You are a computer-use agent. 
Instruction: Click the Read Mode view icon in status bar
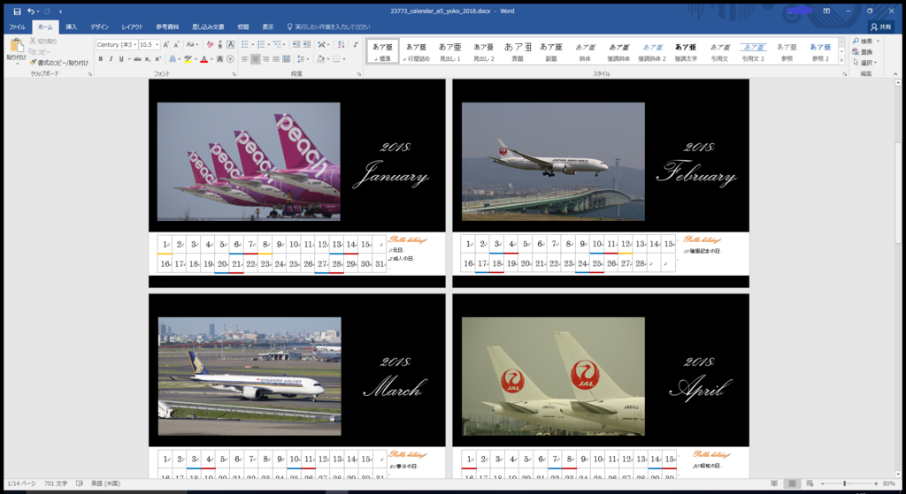coord(773,483)
